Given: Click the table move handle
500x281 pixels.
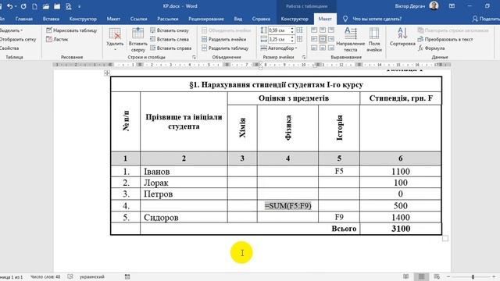Looking at the screenshot, I should point(107,73).
